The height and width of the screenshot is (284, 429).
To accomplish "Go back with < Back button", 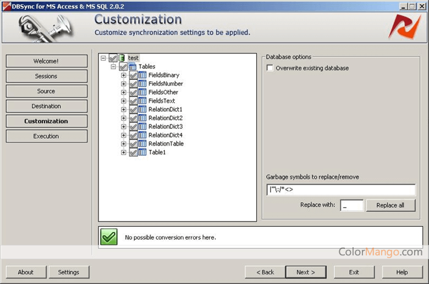I will [x=265, y=272].
